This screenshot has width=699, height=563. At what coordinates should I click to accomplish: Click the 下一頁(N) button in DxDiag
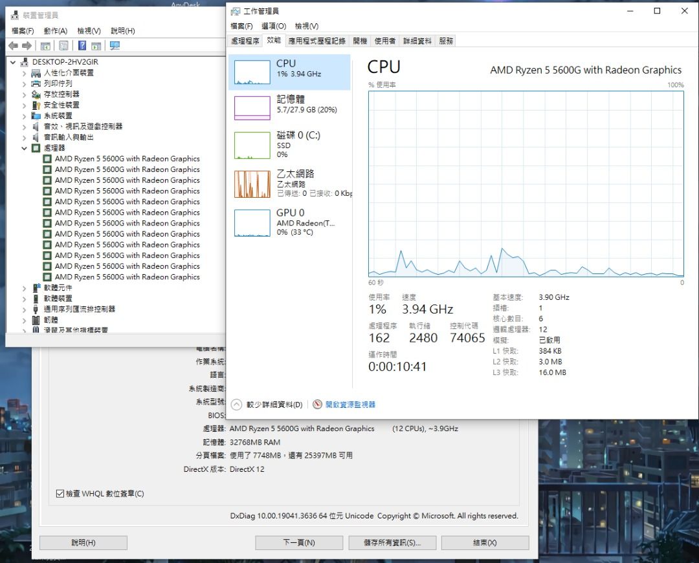[298, 543]
